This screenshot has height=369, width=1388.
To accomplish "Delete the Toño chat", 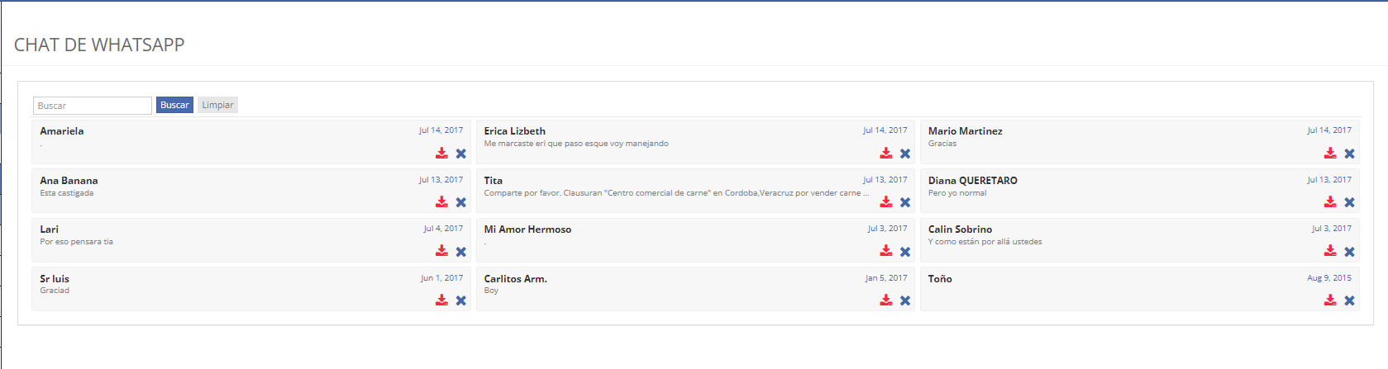I will click(1349, 300).
